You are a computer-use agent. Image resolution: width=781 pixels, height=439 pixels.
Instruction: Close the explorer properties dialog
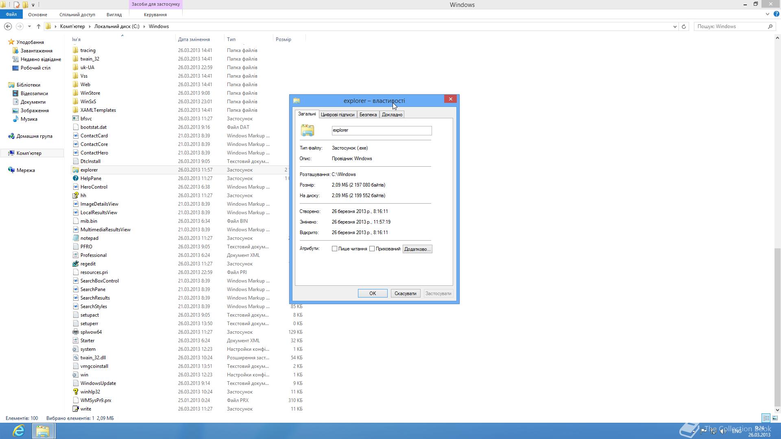(x=450, y=99)
